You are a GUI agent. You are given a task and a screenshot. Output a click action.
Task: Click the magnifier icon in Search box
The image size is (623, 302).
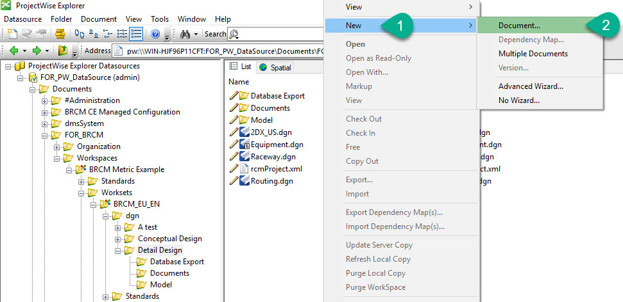coord(234,35)
